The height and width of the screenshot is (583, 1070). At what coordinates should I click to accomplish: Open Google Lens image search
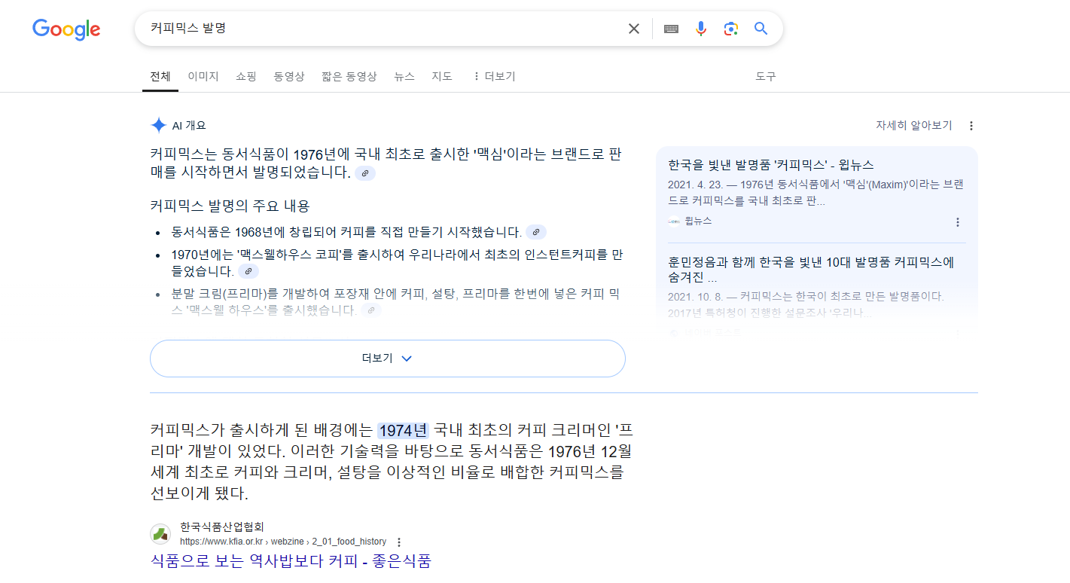point(730,28)
